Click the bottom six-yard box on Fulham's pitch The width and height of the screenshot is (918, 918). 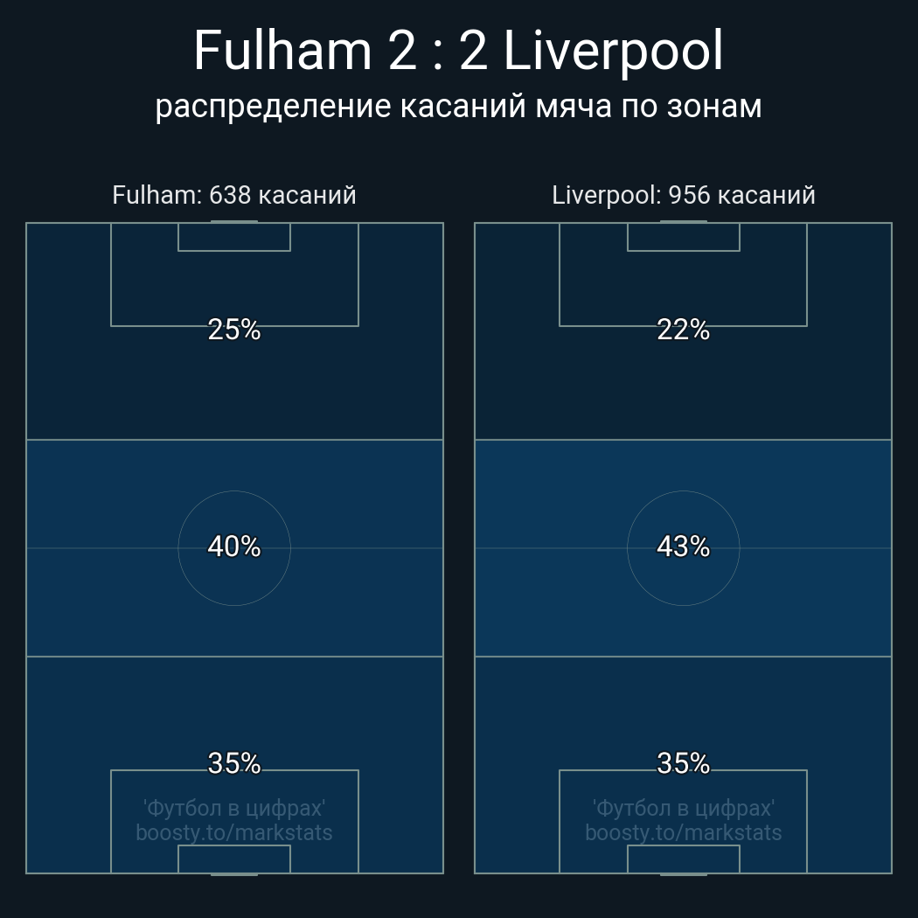234,859
